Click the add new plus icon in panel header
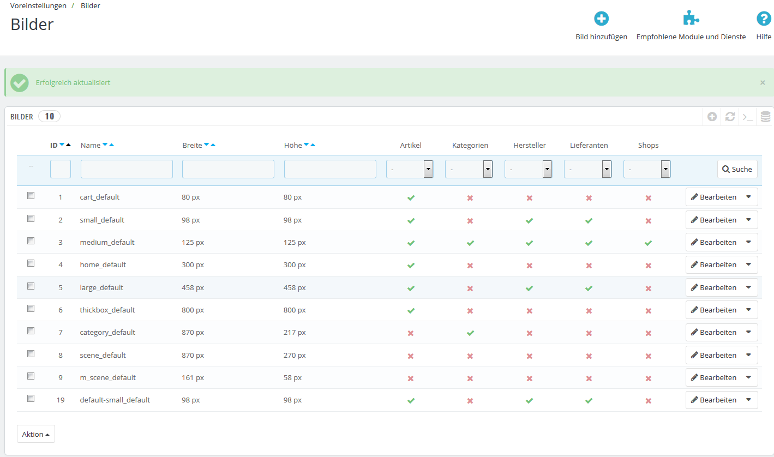The image size is (774, 457). (712, 117)
